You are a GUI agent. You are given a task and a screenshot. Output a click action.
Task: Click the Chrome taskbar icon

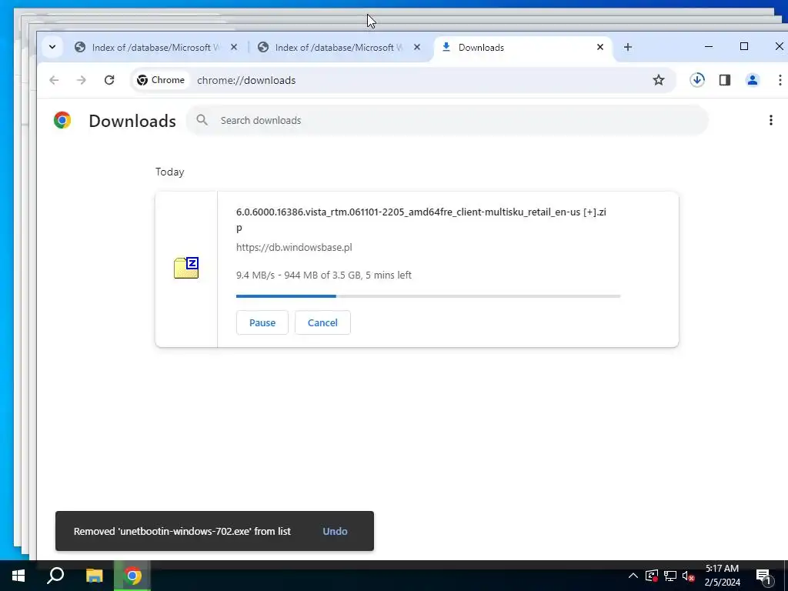tap(132, 576)
